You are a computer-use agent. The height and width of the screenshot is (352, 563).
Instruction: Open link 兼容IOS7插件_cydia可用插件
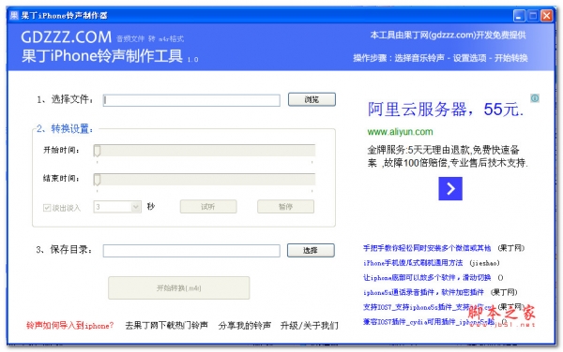coord(429,321)
